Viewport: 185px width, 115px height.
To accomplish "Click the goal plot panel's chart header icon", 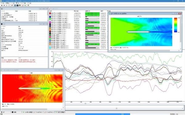I will click(x=50, y=9).
